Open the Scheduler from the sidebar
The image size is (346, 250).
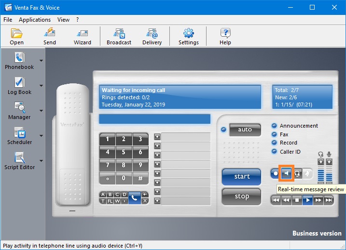(19, 136)
